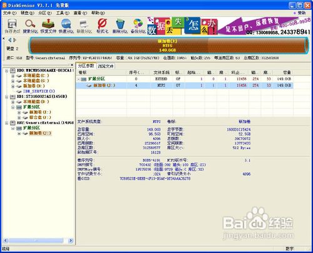Expand the 新加卷(H:) tree node

coord(13,86)
